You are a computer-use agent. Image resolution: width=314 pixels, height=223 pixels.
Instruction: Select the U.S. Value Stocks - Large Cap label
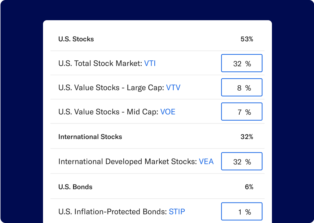click(x=111, y=87)
